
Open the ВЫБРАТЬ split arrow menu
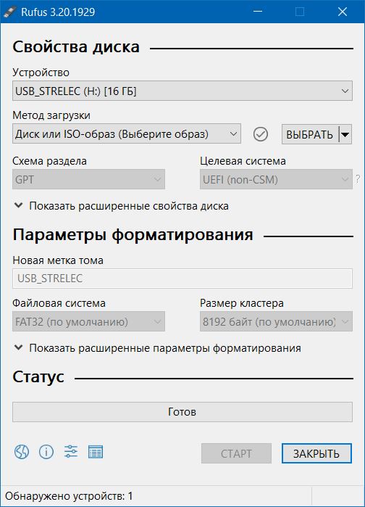(x=345, y=134)
